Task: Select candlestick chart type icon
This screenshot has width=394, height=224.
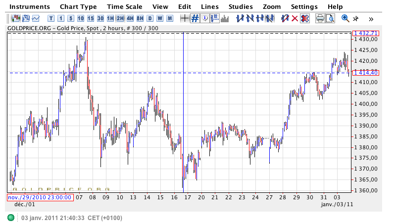Action: pos(16,19)
